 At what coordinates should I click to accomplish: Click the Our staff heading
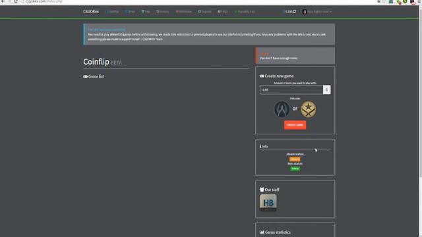coord(270,190)
